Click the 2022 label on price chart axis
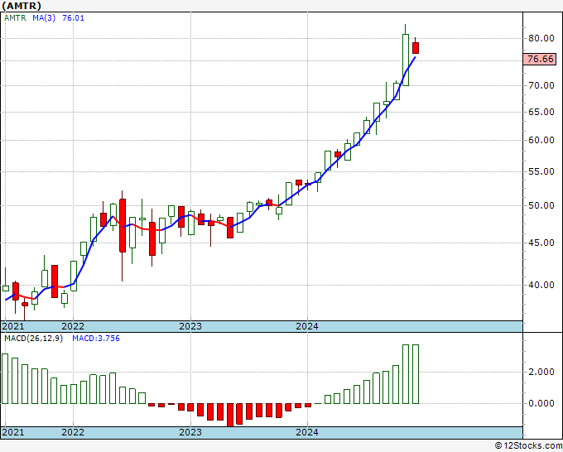563x452 pixels. coord(73,326)
